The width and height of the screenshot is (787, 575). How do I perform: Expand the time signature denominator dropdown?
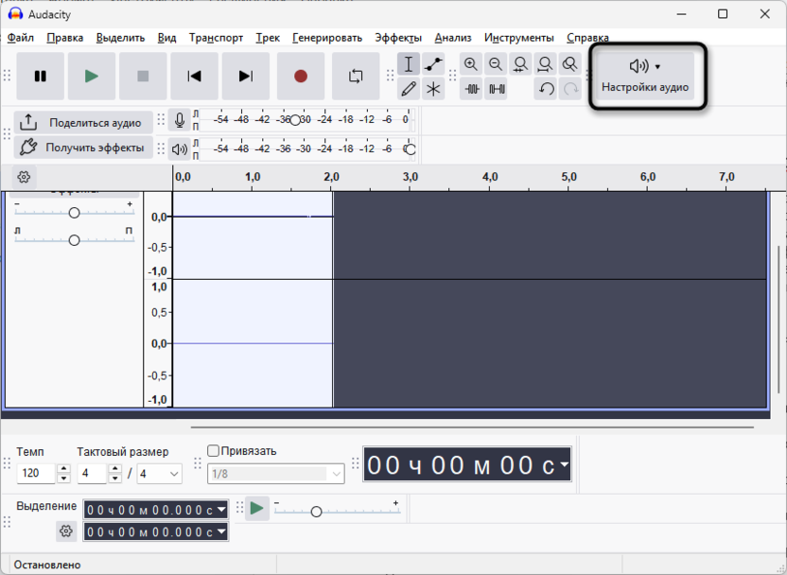coord(174,474)
